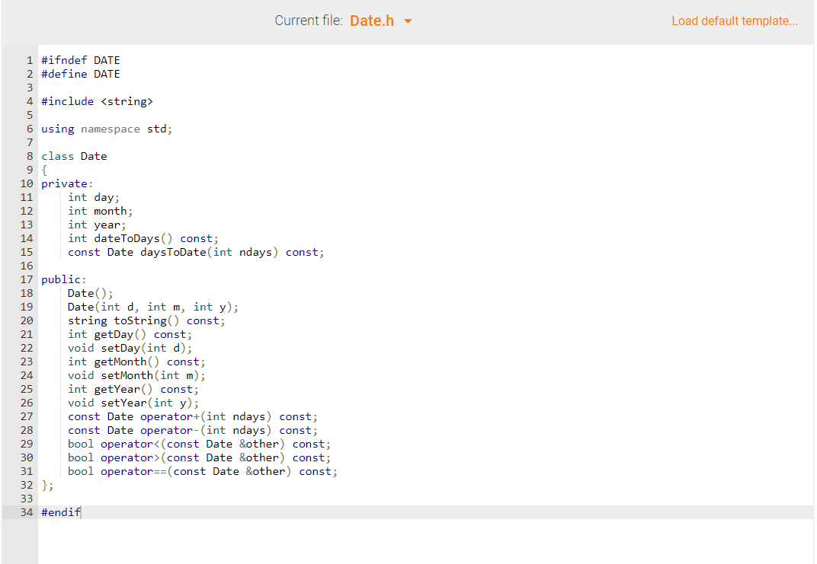Click the #include <string> directive
This screenshot has height=564, width=817.
click(x=97, y=100)
